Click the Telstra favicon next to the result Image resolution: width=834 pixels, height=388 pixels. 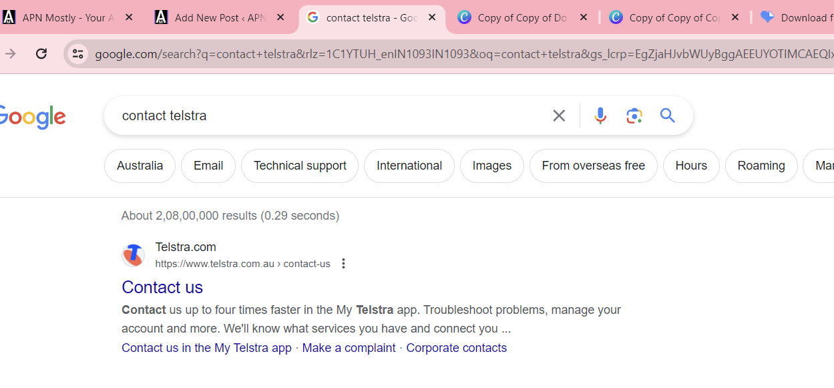(133, 254)
